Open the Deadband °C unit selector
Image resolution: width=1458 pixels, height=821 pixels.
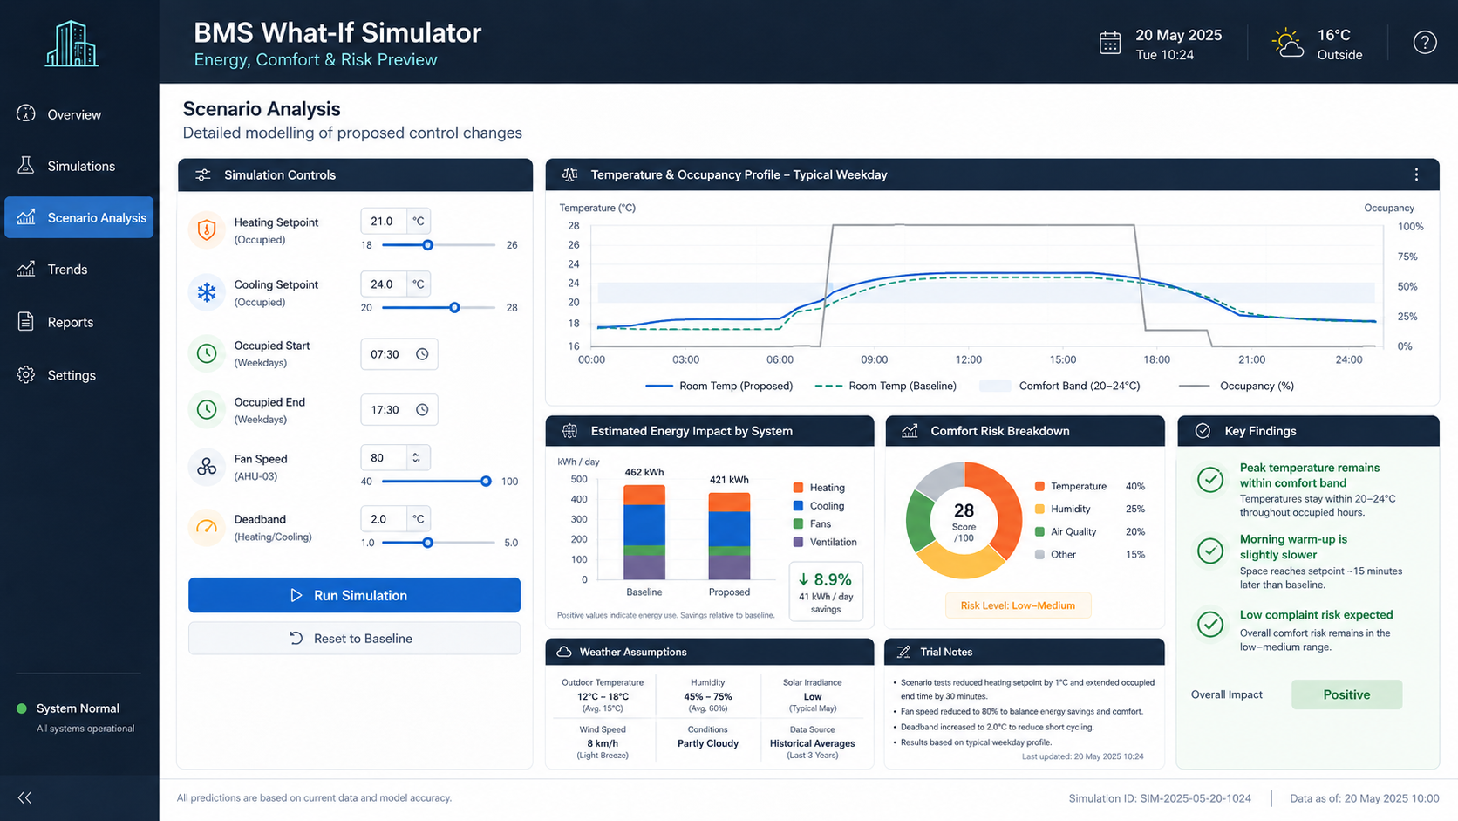coord(419,519)
